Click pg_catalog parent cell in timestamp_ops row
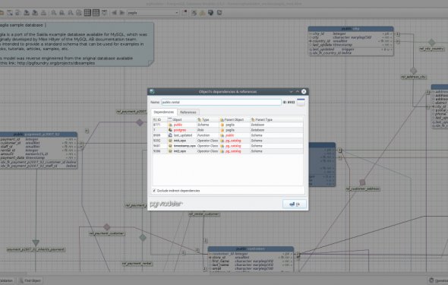The width and height of the screenshot is (448, 285). click(x=235, y=146)
